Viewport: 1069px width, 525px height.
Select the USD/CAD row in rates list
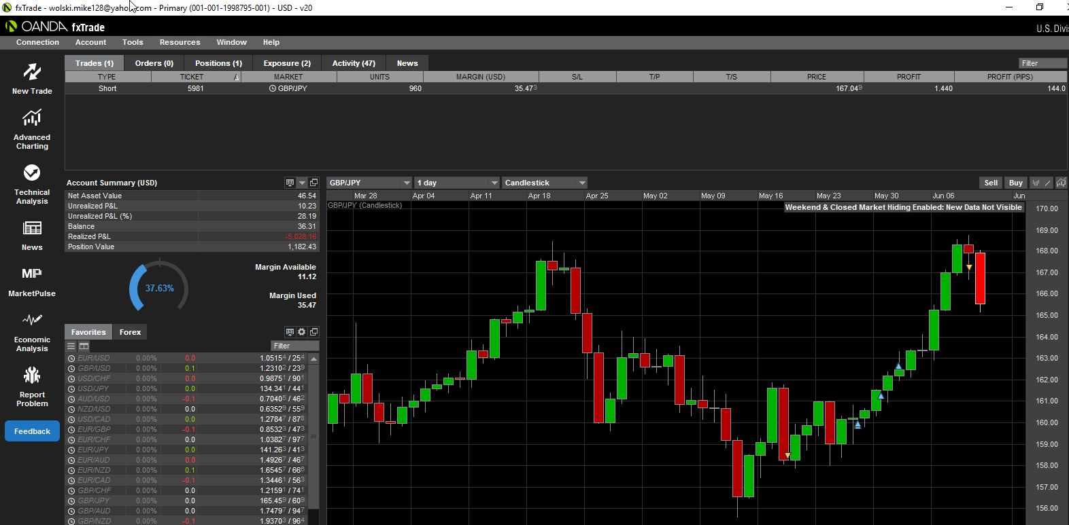187,419
